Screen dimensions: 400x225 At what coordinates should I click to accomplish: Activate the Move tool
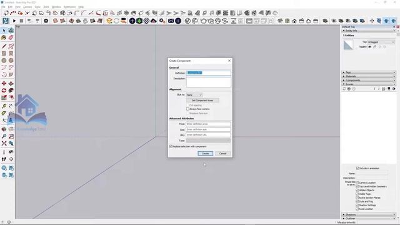[4, 83]
